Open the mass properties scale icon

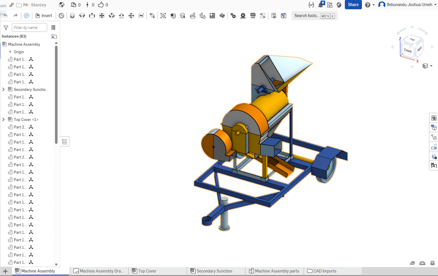432,263
